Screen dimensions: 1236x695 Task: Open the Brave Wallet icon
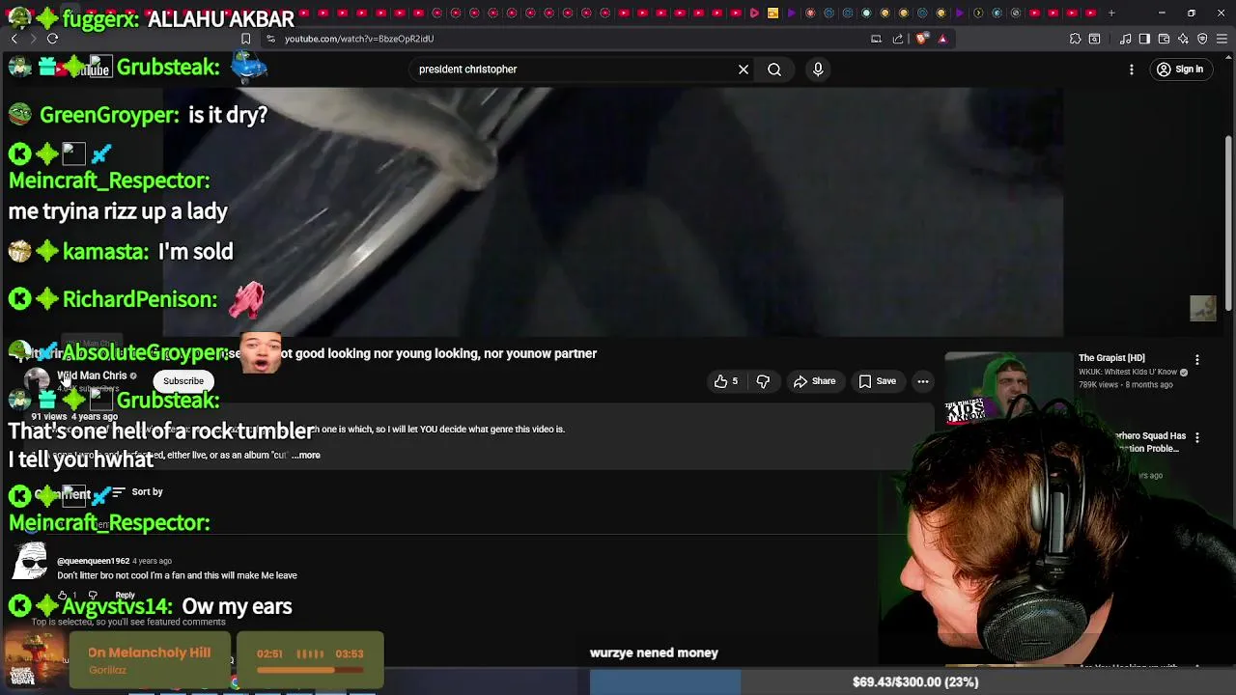click(1164, 39)
